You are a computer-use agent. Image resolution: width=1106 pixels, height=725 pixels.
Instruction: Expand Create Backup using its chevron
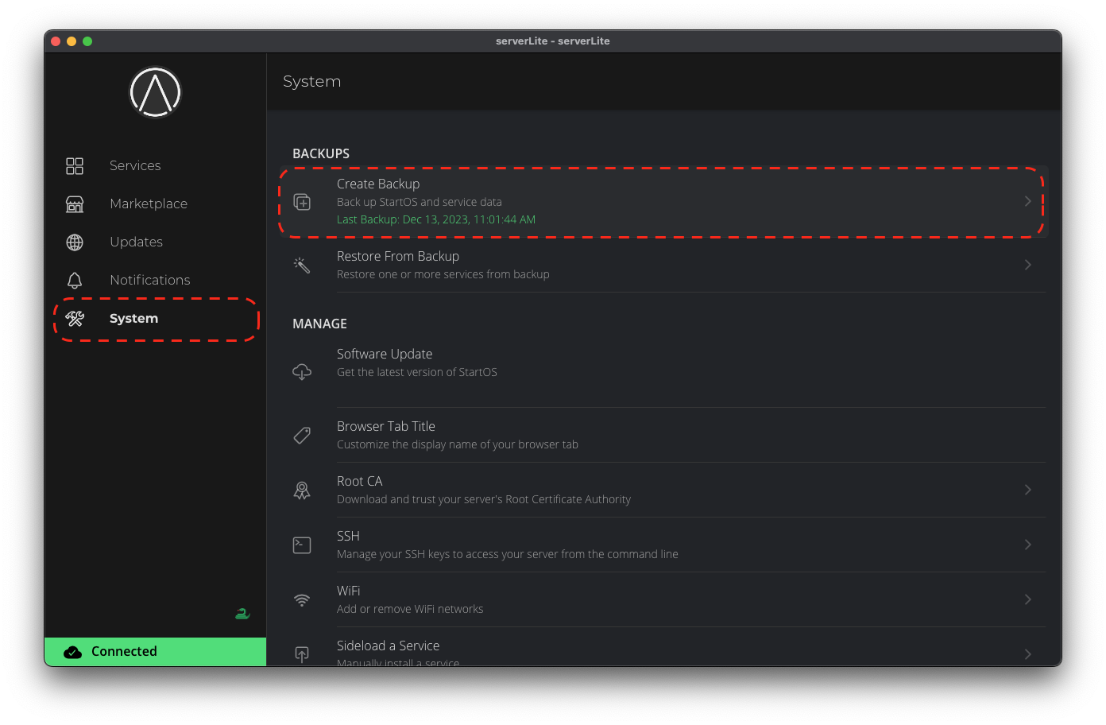pyautogui.click(x=1027, y=202)
